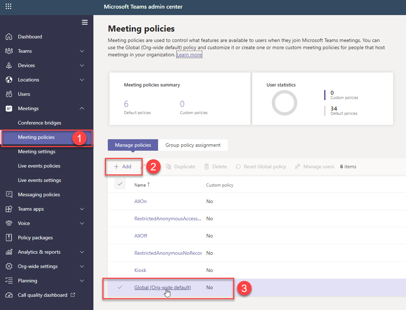
Task: Click the Reset Global policy icon
Action: [x=261, y=166]
